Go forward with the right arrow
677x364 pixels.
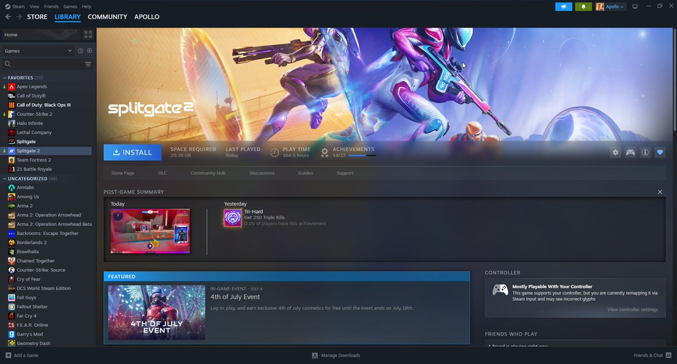19,17
